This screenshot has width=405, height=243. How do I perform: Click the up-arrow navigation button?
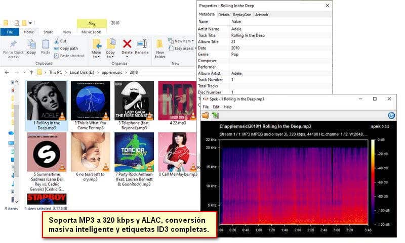31,72
